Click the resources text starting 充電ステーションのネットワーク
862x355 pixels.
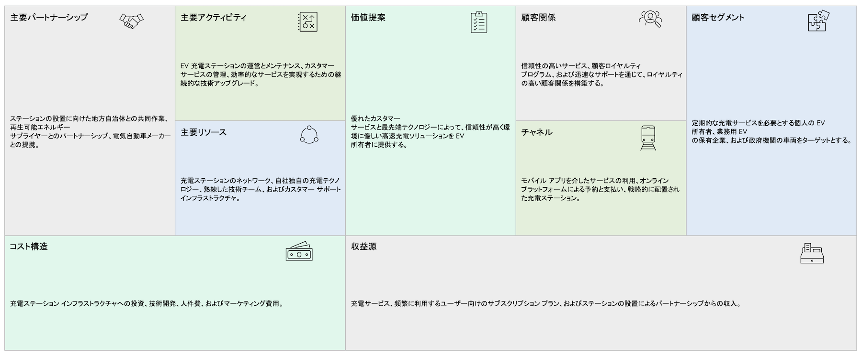click(261, 190)
